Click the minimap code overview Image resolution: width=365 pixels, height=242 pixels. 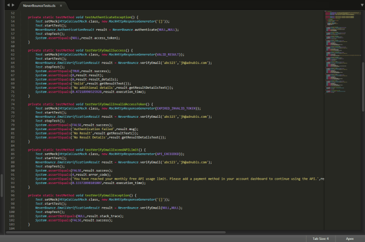(x=343, y=52)
